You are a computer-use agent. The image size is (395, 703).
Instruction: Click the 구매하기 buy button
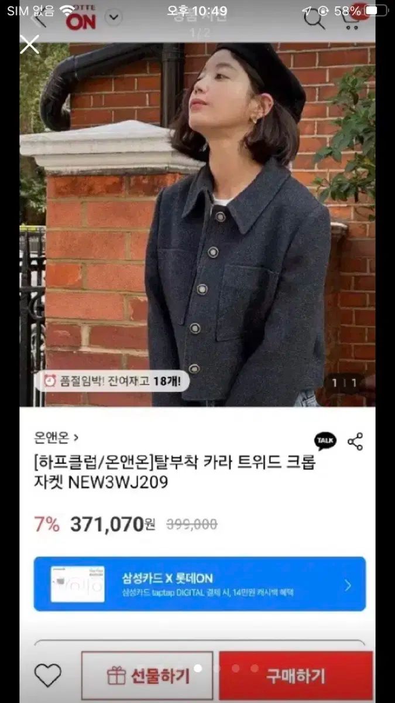pyautogui.click(x=296, y=675)
